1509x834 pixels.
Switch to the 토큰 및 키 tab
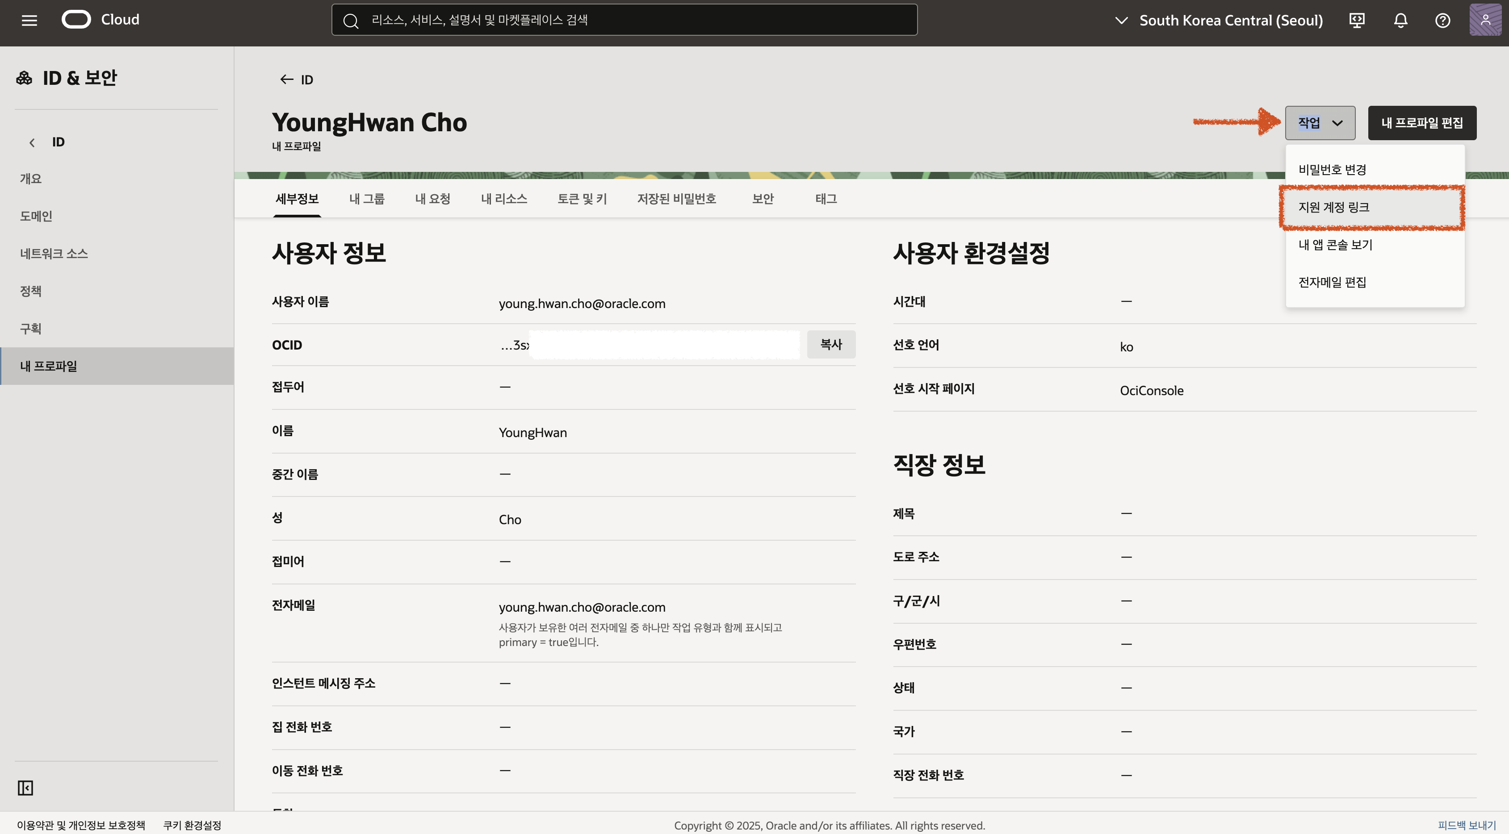(x=582, y=199)
